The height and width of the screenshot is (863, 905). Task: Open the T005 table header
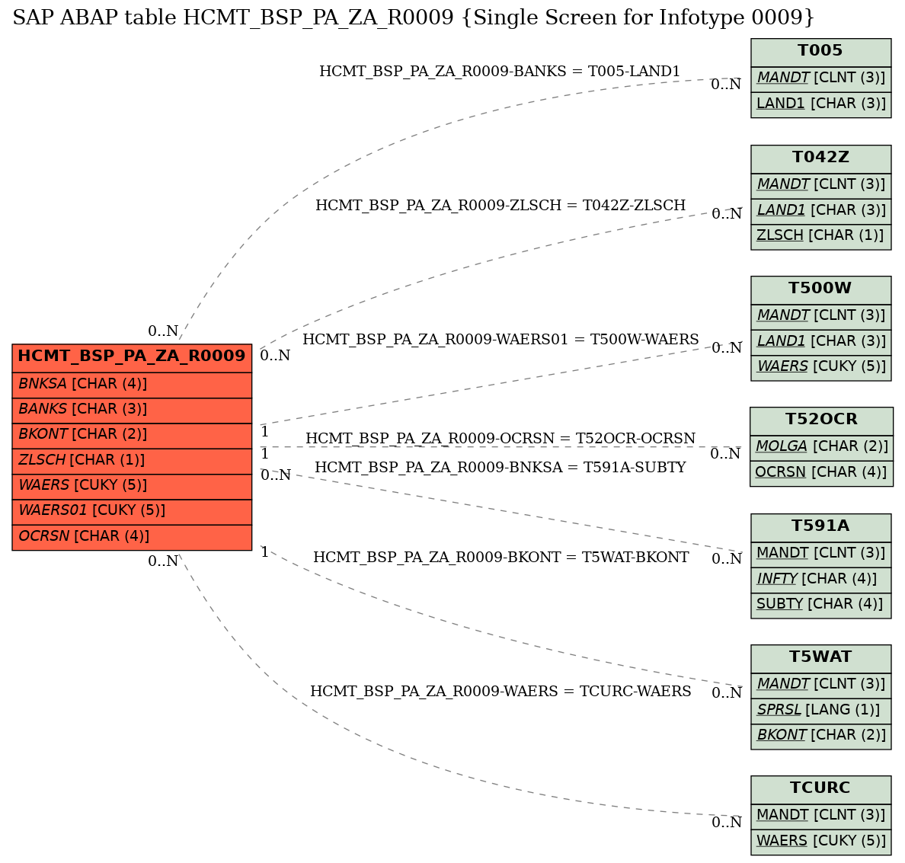coord(820,53)
